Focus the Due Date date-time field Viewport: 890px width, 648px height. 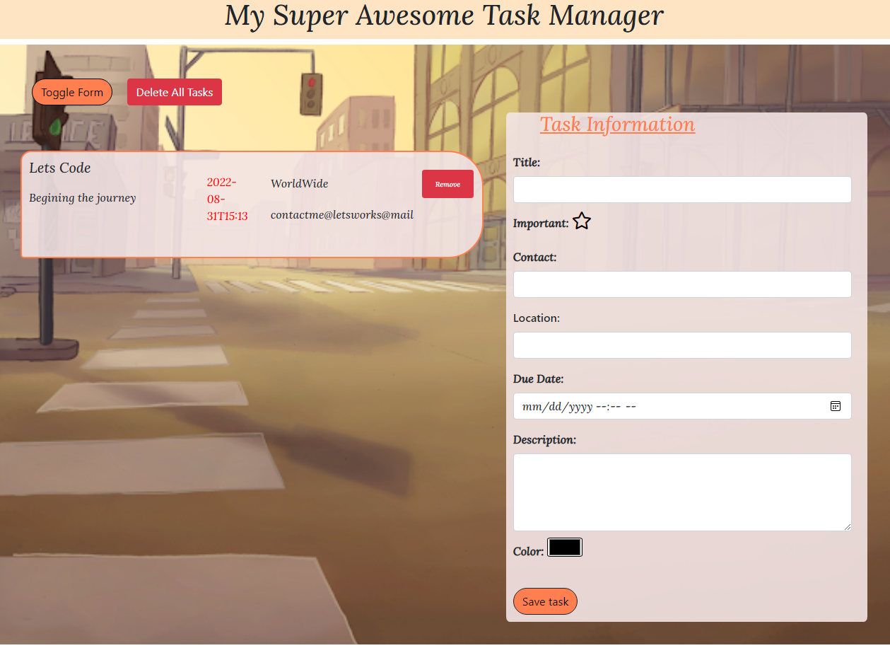(x=682, y=406)
